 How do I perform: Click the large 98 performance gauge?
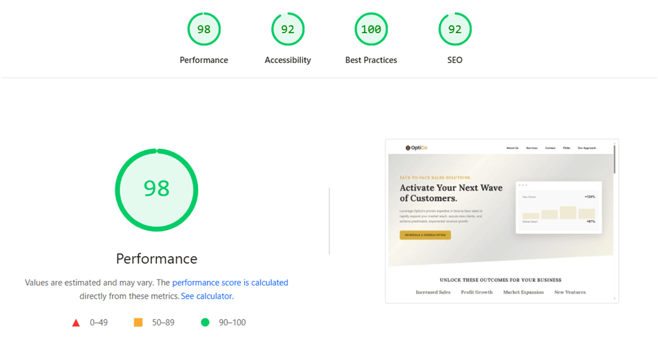click(157, 189)
